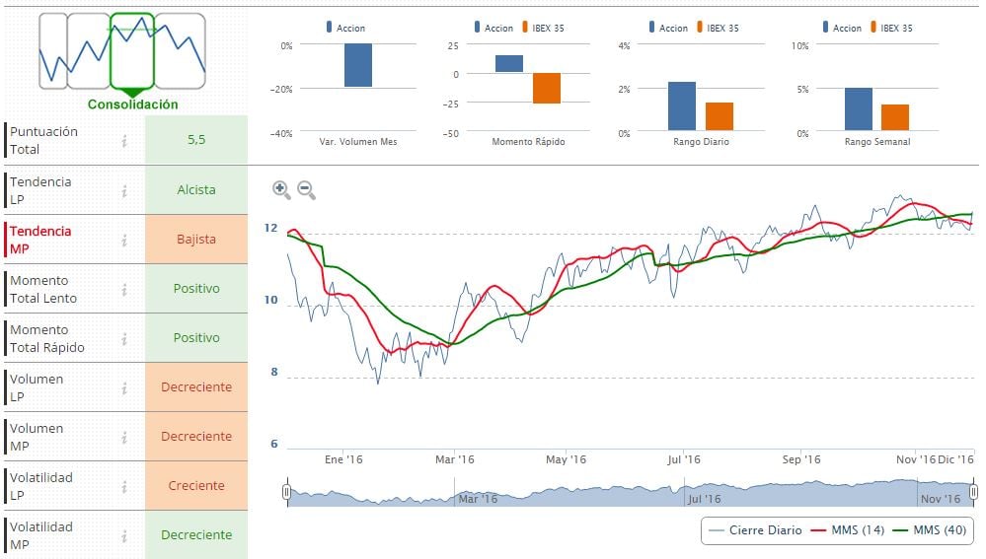The image size is (986, 559).
Task: Select the Volumen MP indicator row
Action: [x=59, y=437]
